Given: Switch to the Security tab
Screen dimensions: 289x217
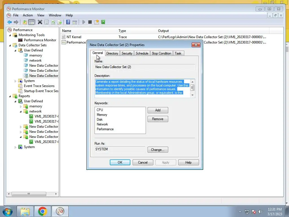Looking at the screenshot, I should pos(127,53).
